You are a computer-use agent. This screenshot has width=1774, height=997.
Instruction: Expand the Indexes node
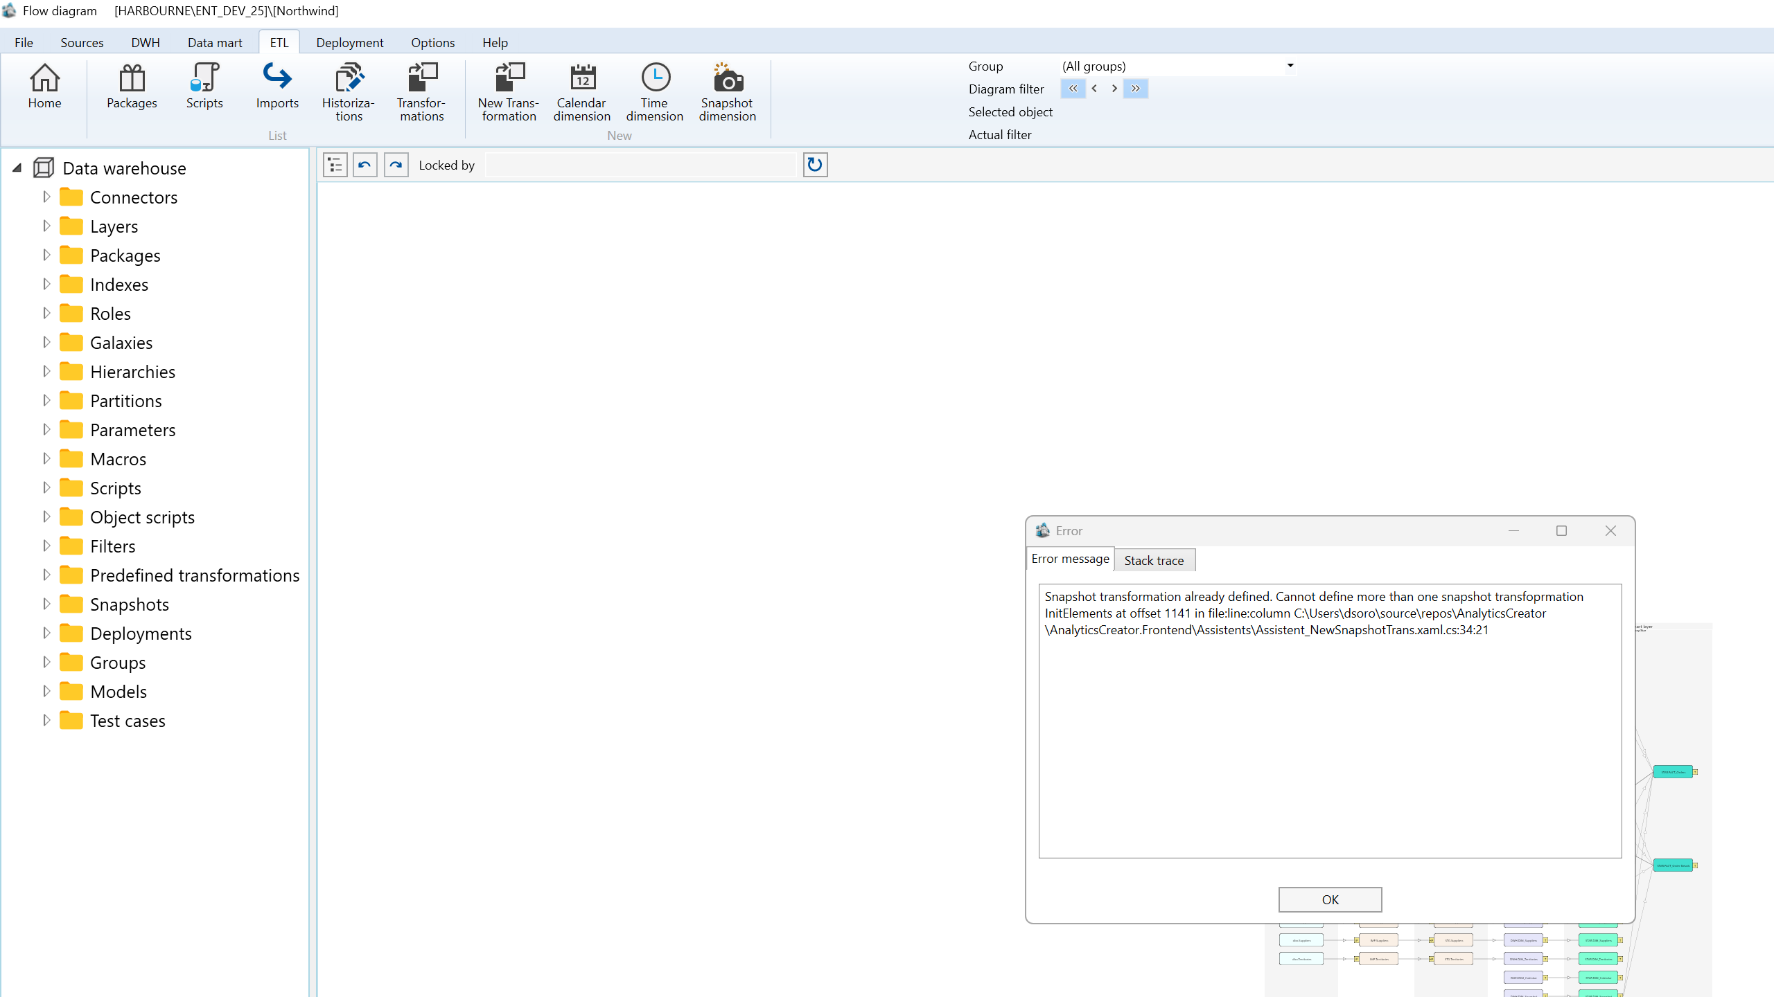tap(46, 284)
